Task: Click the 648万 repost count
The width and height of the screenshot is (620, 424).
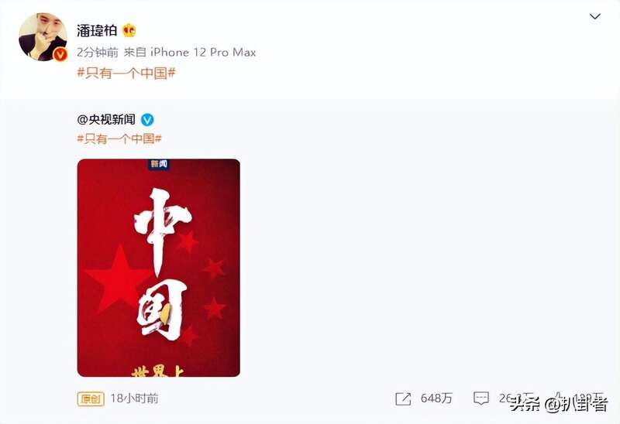Action: click(x=436, y=398)
